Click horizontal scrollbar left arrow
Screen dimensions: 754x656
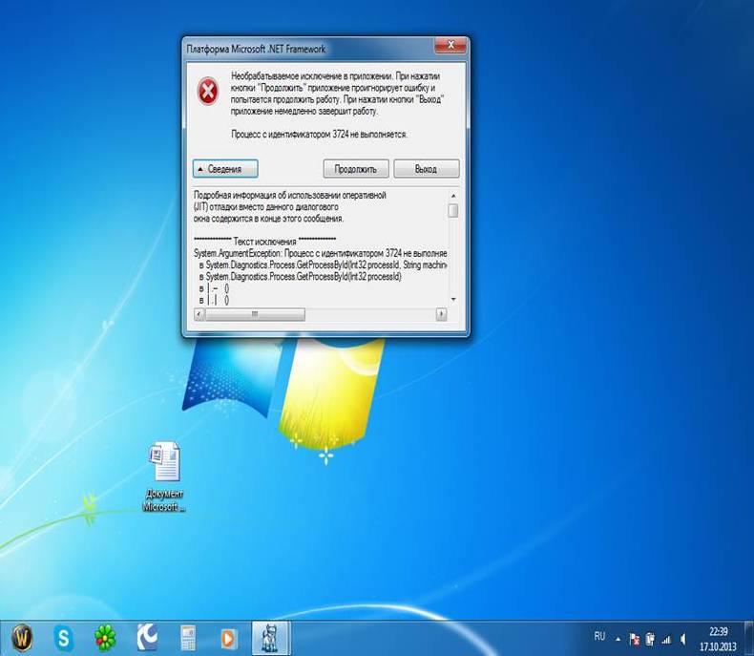coord(199,314)
